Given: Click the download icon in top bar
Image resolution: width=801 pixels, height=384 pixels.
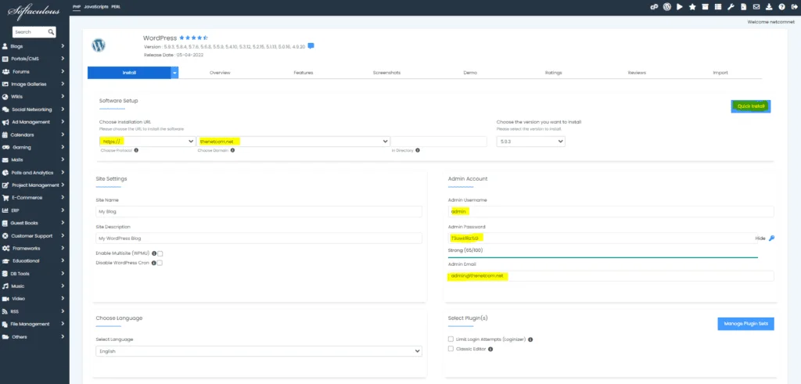Looking at the screenshot, I should click(x=770, y=7).
